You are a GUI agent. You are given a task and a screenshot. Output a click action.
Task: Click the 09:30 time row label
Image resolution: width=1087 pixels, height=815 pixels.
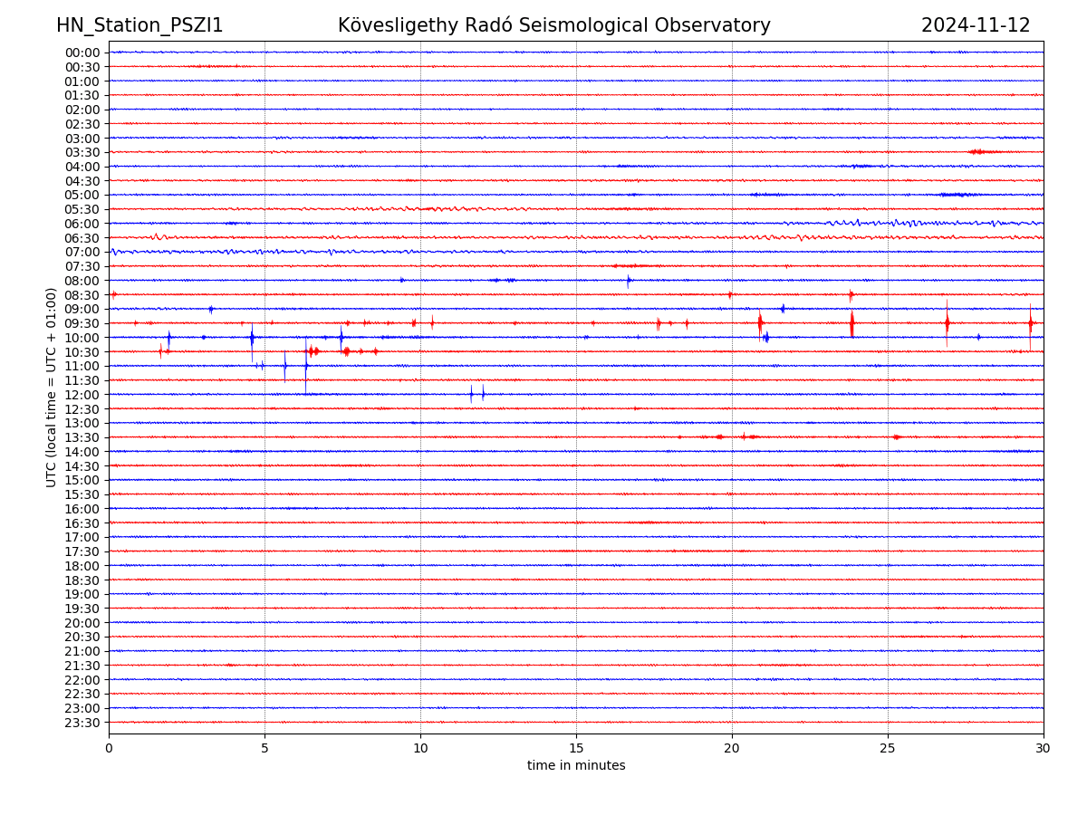pyautogui.click(x=82, y=323)
